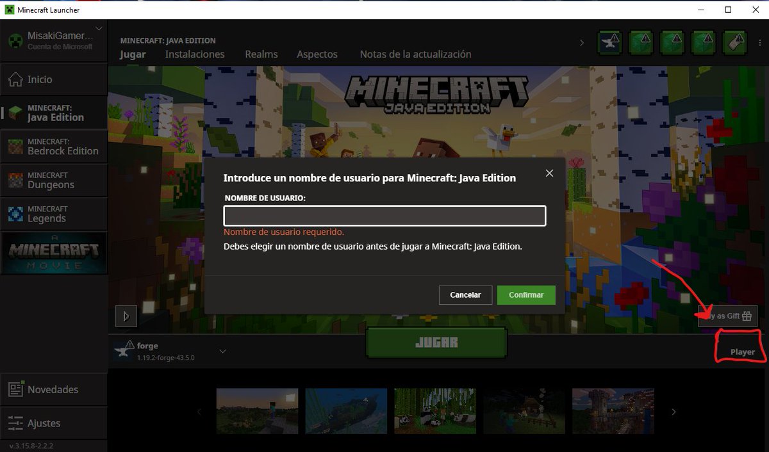Click the Minecraft Launcher title bar icon

(x=10, y=10)
